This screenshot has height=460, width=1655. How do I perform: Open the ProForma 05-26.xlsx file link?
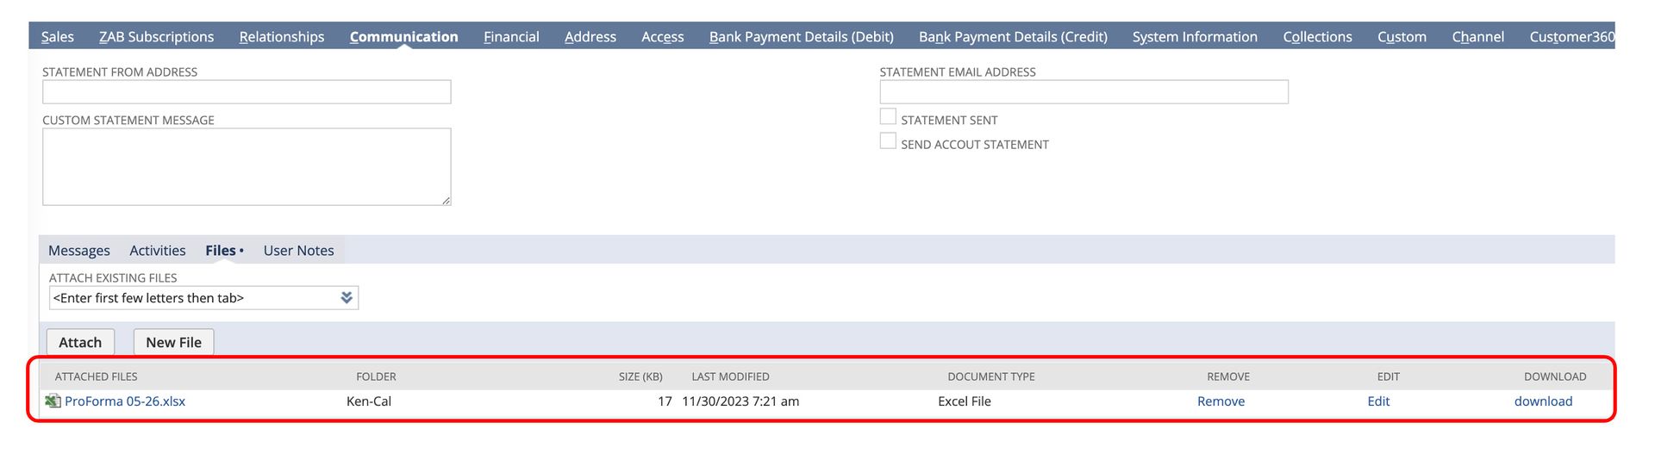click(125, 401)
